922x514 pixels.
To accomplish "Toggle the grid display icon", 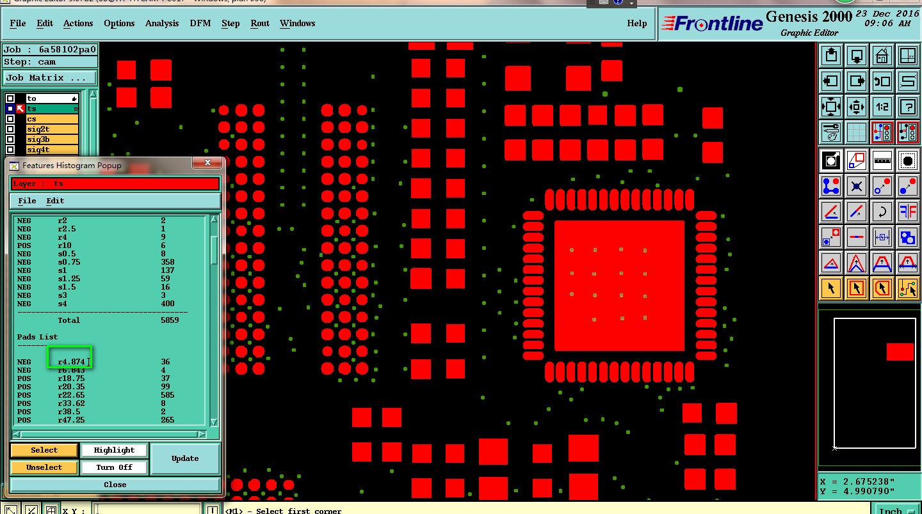I will point(857,132).
